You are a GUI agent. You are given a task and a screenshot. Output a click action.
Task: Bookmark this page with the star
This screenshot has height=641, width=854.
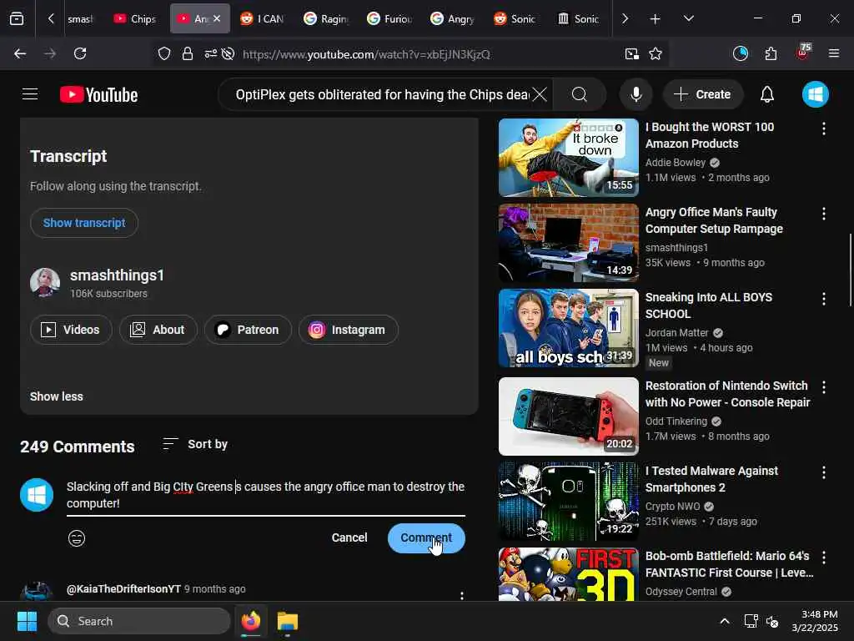click(x=656, y=53)
